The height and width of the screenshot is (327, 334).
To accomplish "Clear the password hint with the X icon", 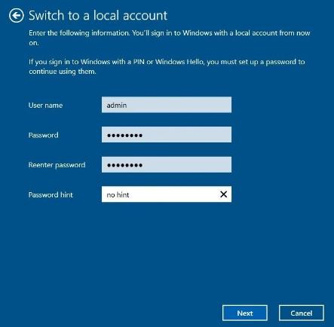I will 223,194.
